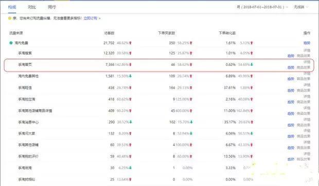Image resolution: width=319 pixels, height=186 pixels.
Task: Open 趋势 for the 手淘其他店铺商品详情 row
Action: 291,113
